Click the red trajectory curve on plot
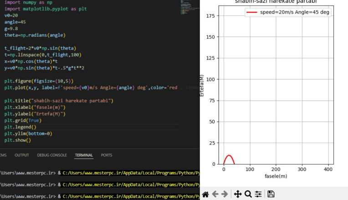The image size is (348, 200). (x=229, y=155)
